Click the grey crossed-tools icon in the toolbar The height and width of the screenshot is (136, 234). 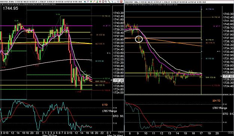click(x=88, y=1)
